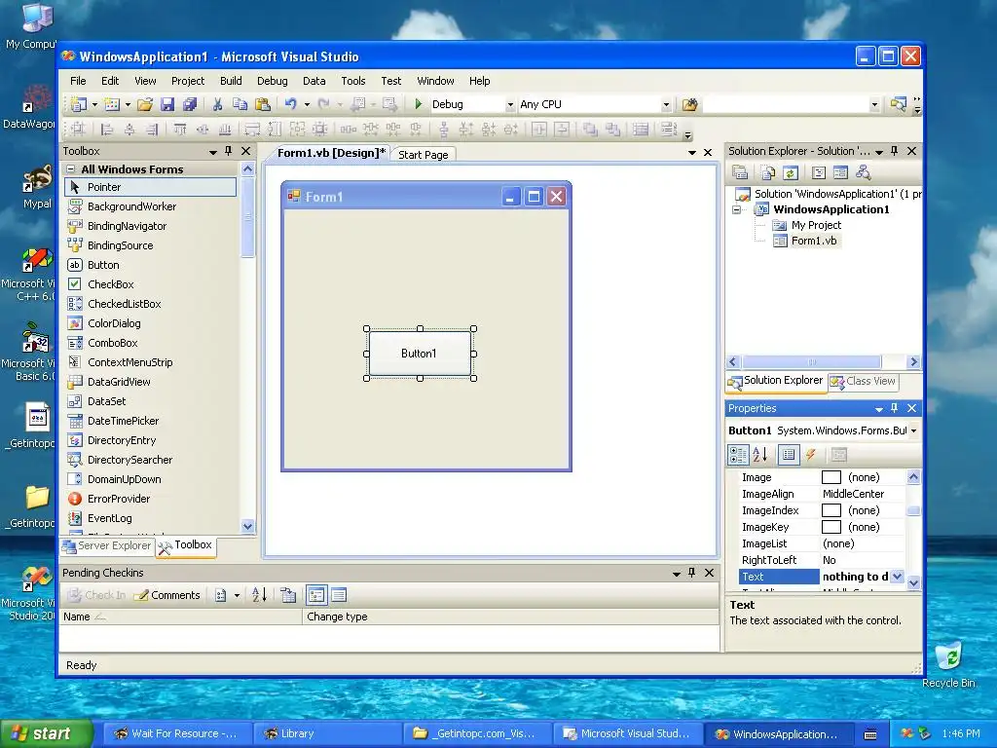The width and height of the screenshot is (997, 748).
Task: Click the Properties list button in Properties panel
Action: pos(789,454)
